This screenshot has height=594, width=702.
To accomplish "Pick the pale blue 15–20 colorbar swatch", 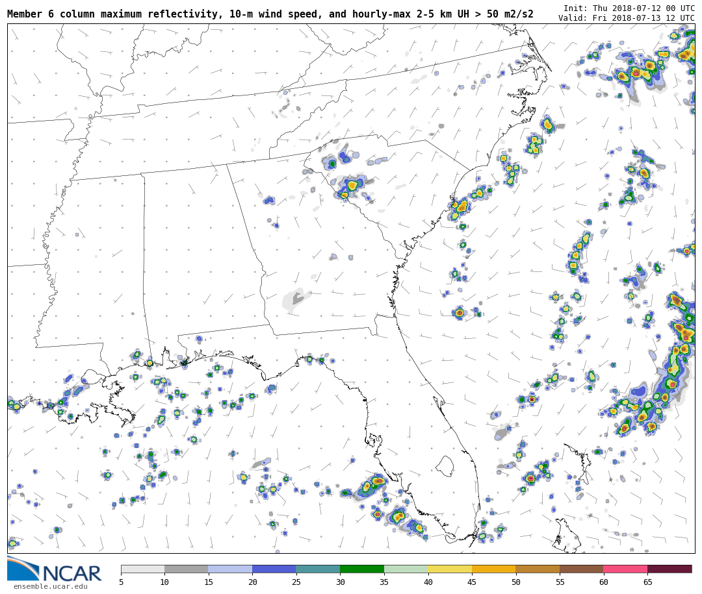I will click(230, 569).
